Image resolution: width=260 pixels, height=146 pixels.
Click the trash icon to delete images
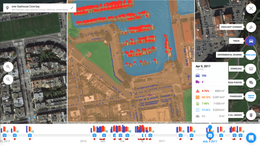[251, 115]
